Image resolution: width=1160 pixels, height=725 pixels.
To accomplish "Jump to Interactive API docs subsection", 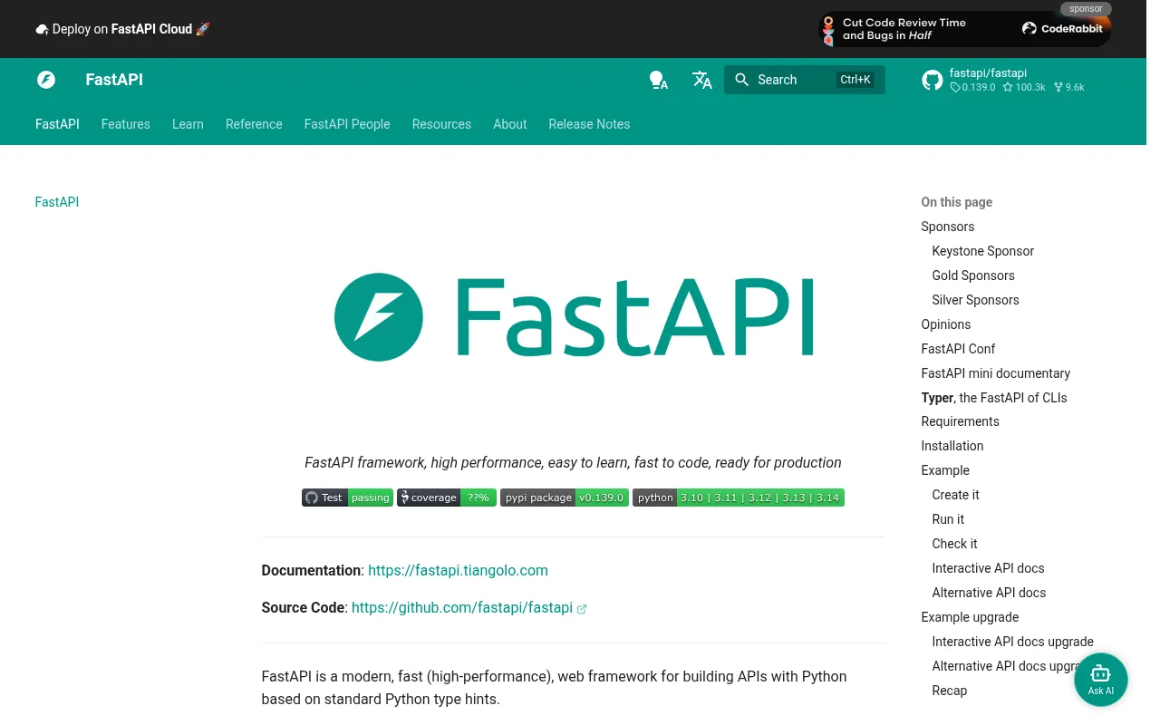I will [989, 568].
